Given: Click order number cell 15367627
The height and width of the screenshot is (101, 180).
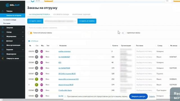Looking at the screenshot, I should [173, 57].
